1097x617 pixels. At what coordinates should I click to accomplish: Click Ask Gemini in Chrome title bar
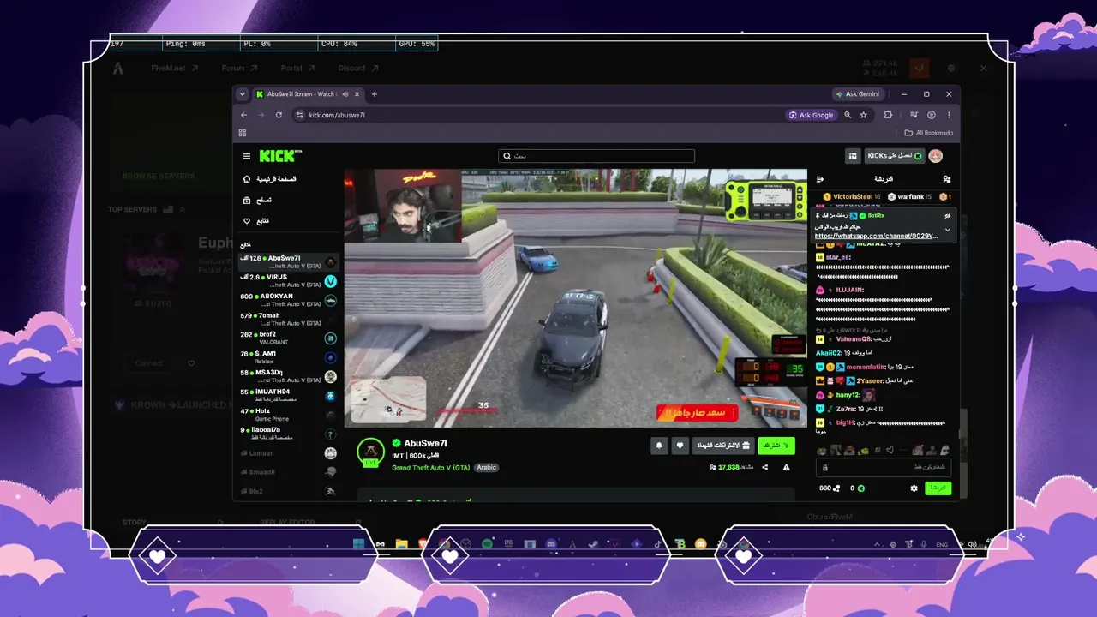pos(858,94)
